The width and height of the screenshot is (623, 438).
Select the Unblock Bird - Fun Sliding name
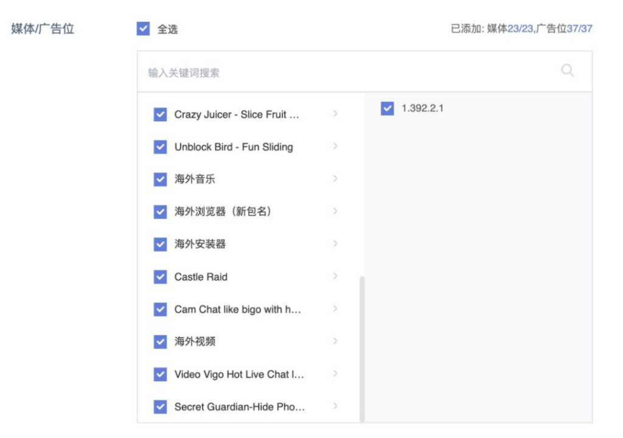click(x=234, y=147)
